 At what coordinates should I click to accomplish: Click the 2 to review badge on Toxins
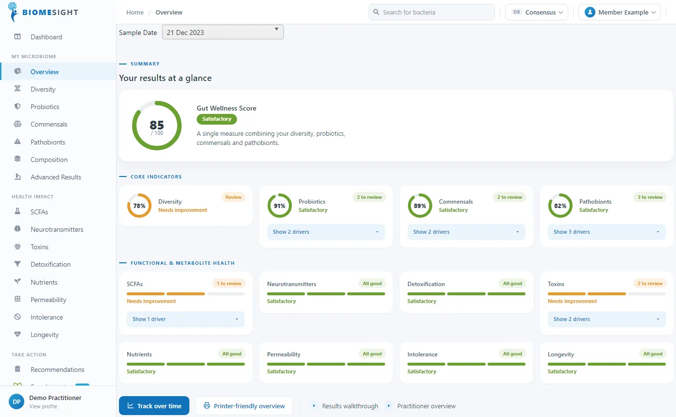coord(650,284)
